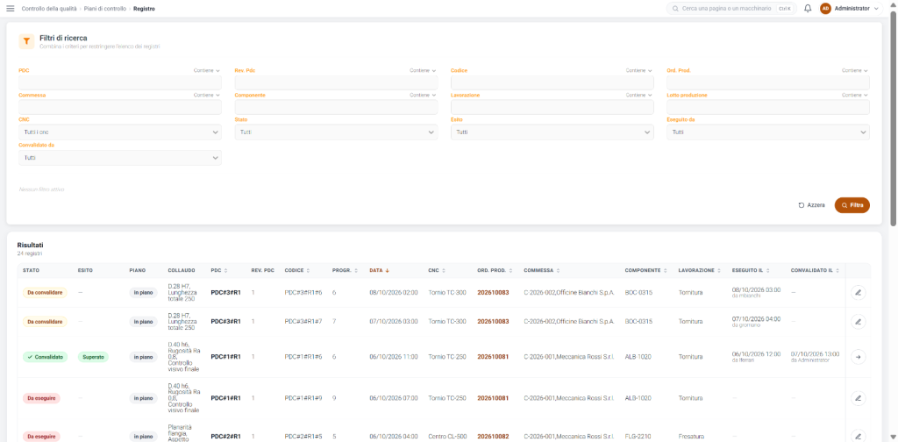Click into the Lotto produzione filter field

(768, 107)
